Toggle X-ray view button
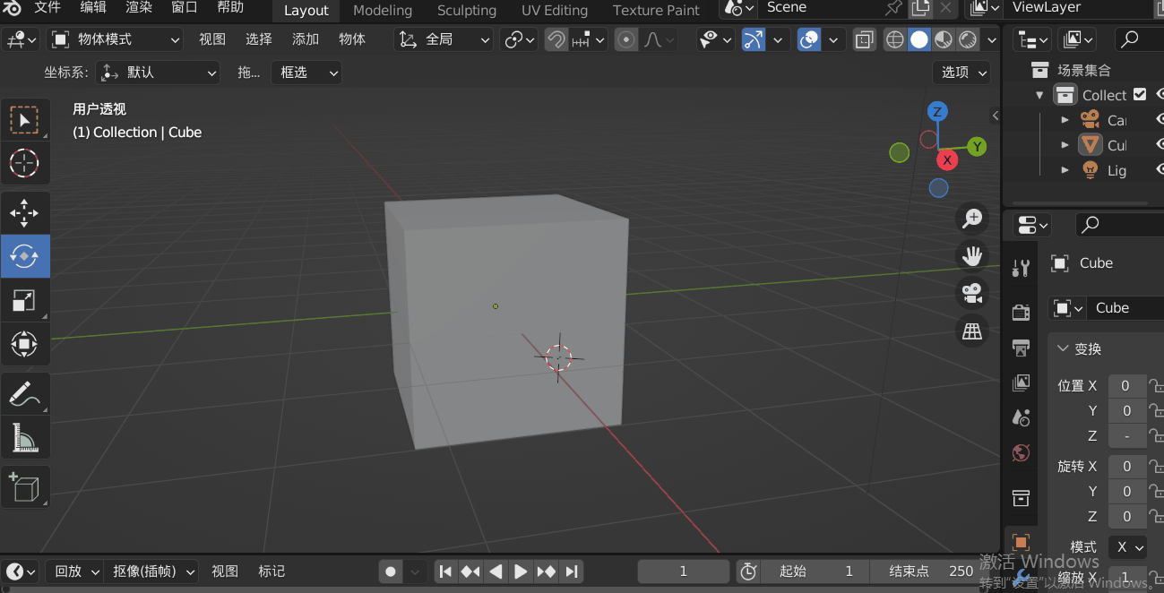 pyautogui.click(x=865, y=39)
